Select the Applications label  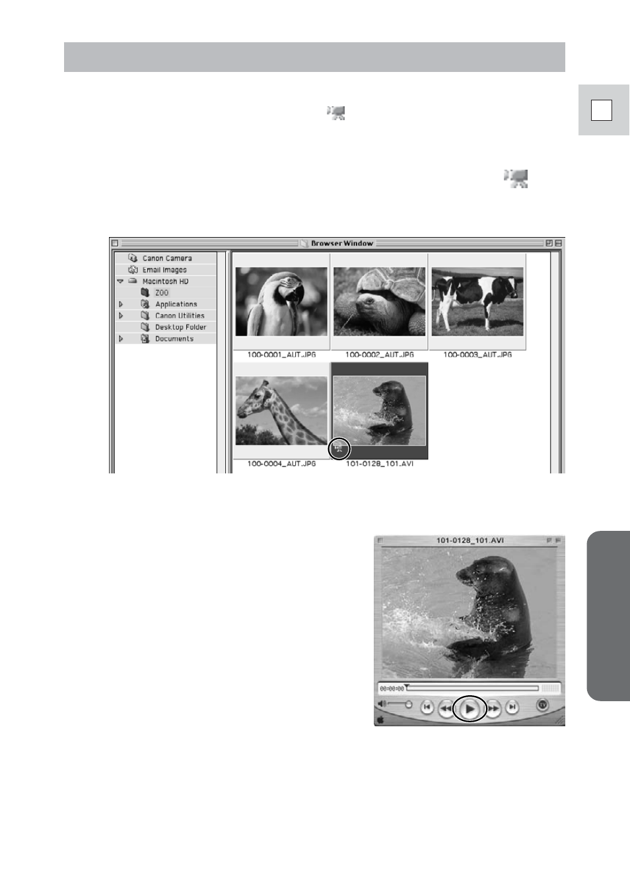(176, 304)
